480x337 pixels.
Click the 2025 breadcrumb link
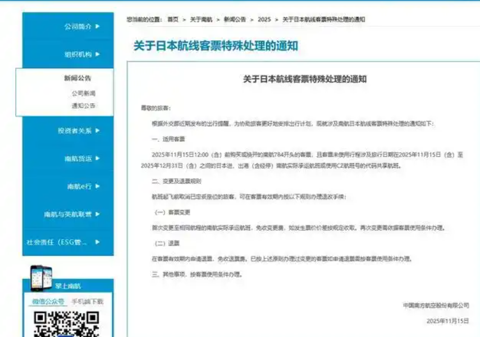pyautogui.click(x=264, y=20)
